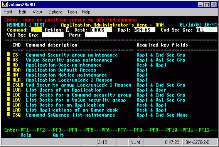Mark the selection box next to CSLR
219x147 pixels.
click(x=8, y=85)
